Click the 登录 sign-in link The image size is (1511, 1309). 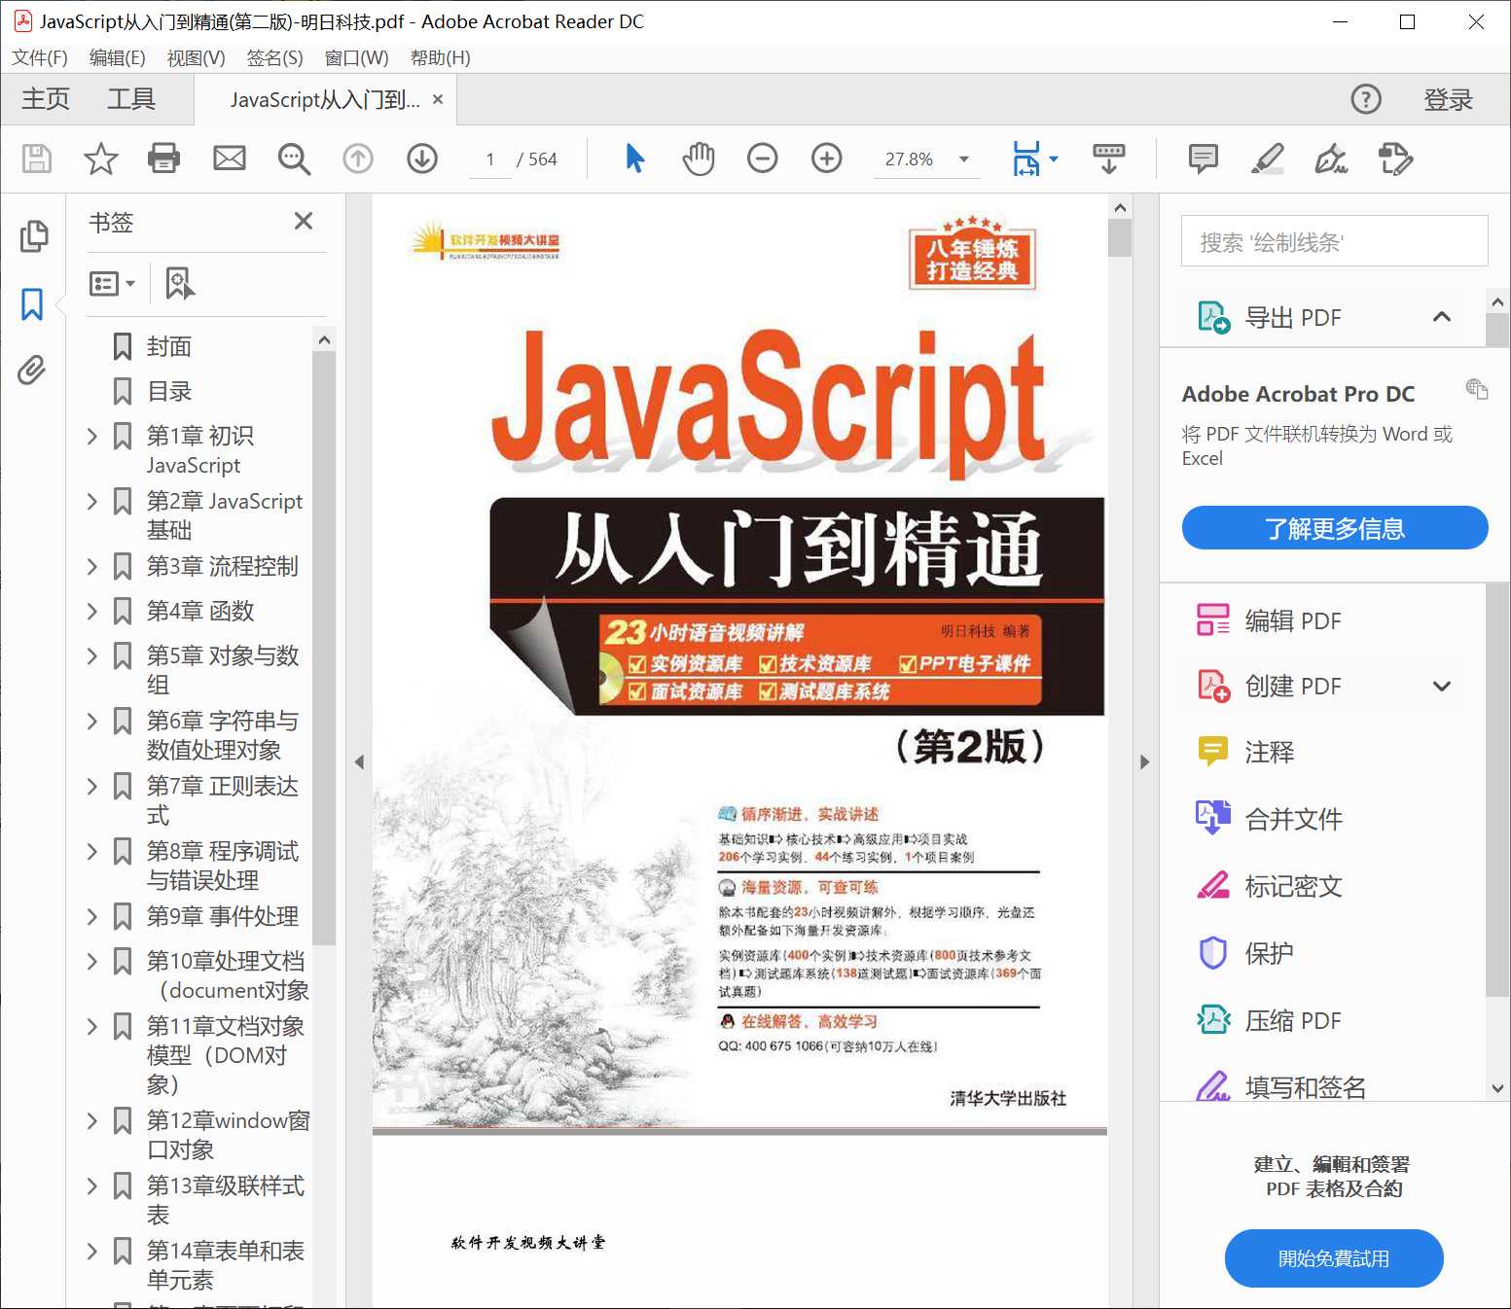pos(1448,99)
